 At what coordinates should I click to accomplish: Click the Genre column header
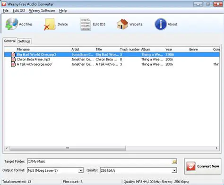(x=193, y=50)
